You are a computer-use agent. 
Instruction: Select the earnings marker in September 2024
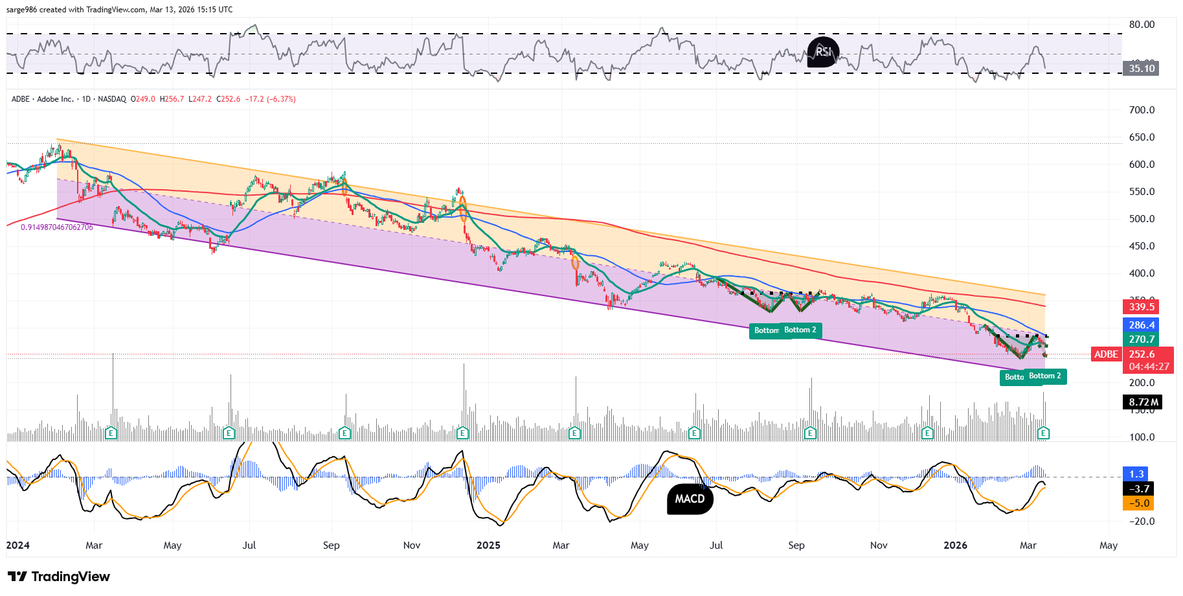tap(344, 433)
